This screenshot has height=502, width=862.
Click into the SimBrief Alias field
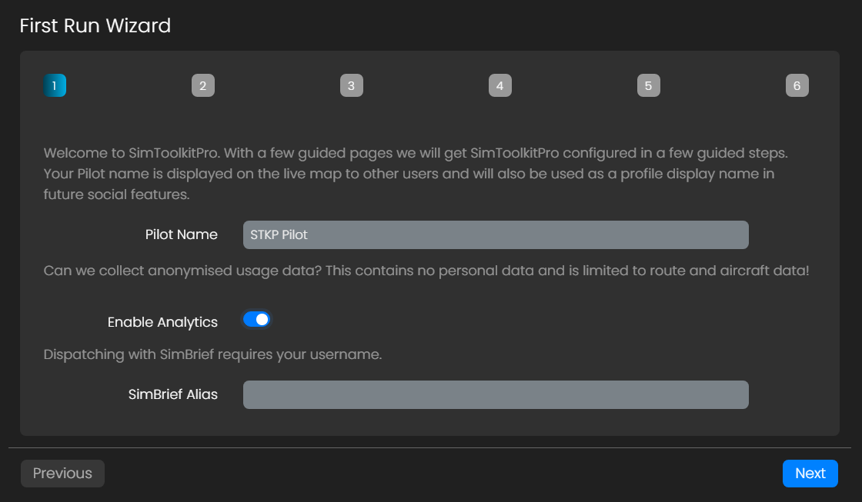[496, 395]
